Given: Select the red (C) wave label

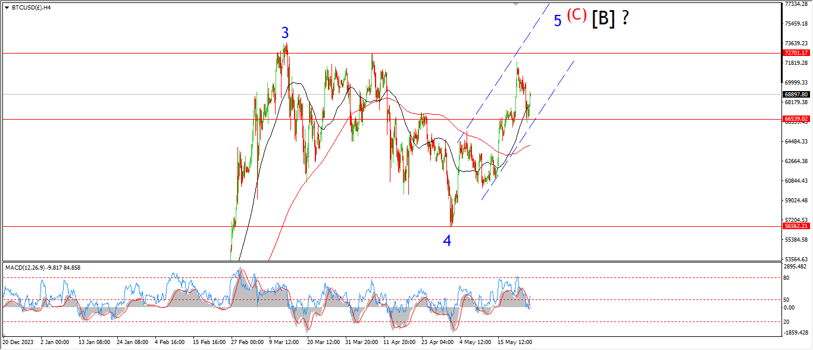Looking at the screenshot, I should pyautogui.click(x=576, y=15).
